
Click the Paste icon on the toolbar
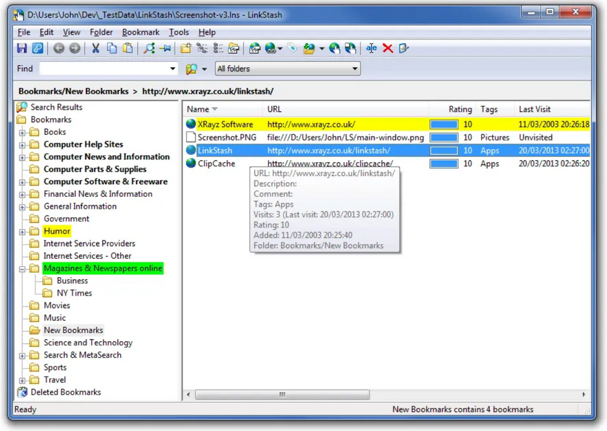(x=126, y=48)
